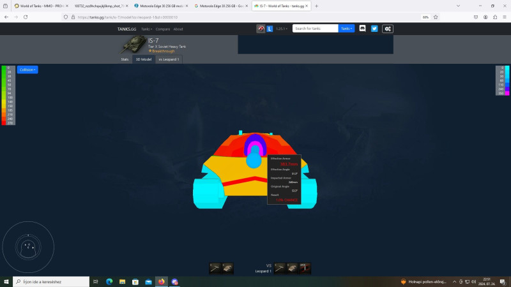The height and width of the screenshot is (287, 511).
Task: Select the IS-7 turret module icon
Action: coord(227,268)
